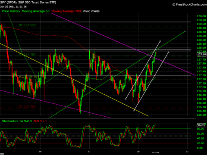Viewport: 207px width, 155px height.
Task: Click date label 21 on time axis
Action: click(187, 152)
